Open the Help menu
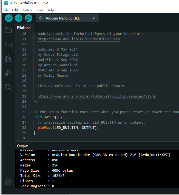 click(x=50, y=10)
